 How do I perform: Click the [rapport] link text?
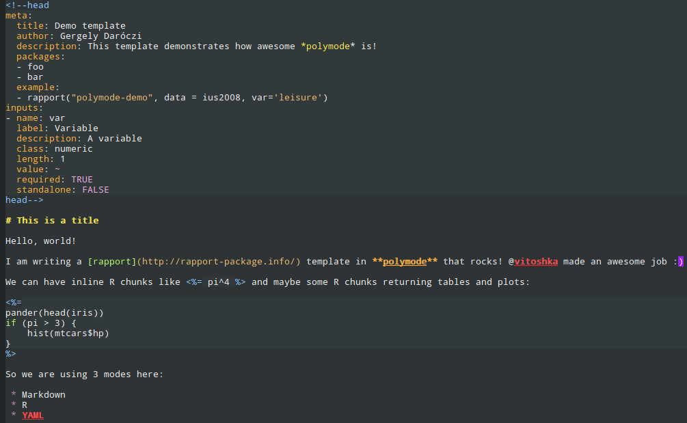[111, 262]
